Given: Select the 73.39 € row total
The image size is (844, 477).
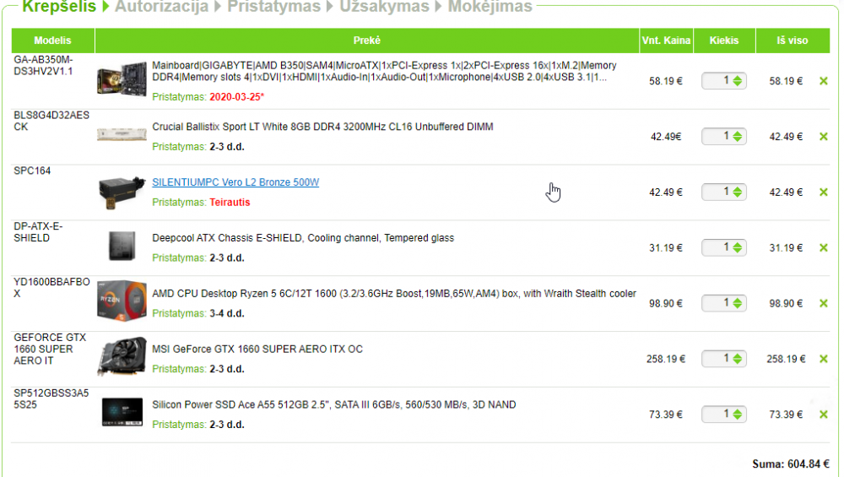Looking at the screenshot, I should (786, 415).
